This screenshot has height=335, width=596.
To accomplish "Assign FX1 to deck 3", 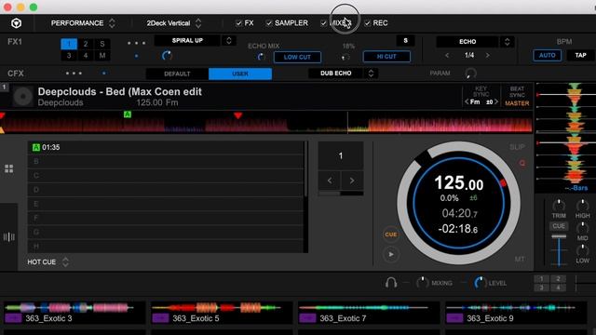I will tap(69, 56).
